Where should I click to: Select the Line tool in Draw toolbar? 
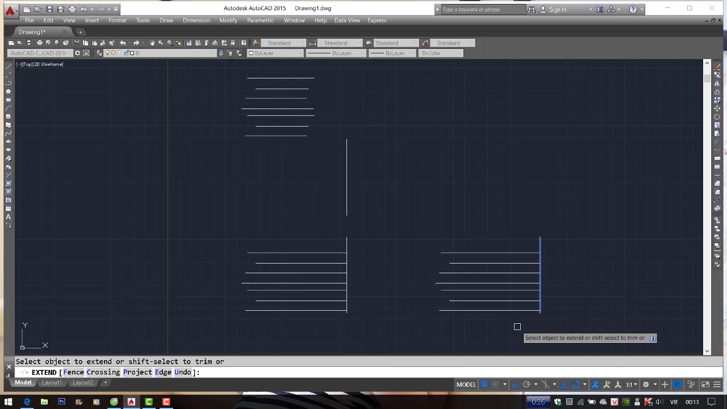(x=8, y=66)
